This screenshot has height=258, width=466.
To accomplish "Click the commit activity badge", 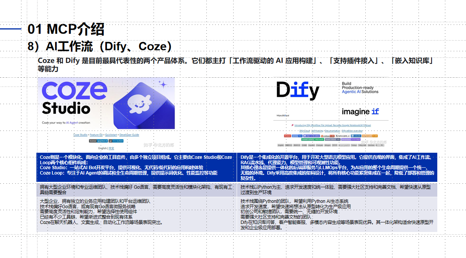I will [312, 140].
